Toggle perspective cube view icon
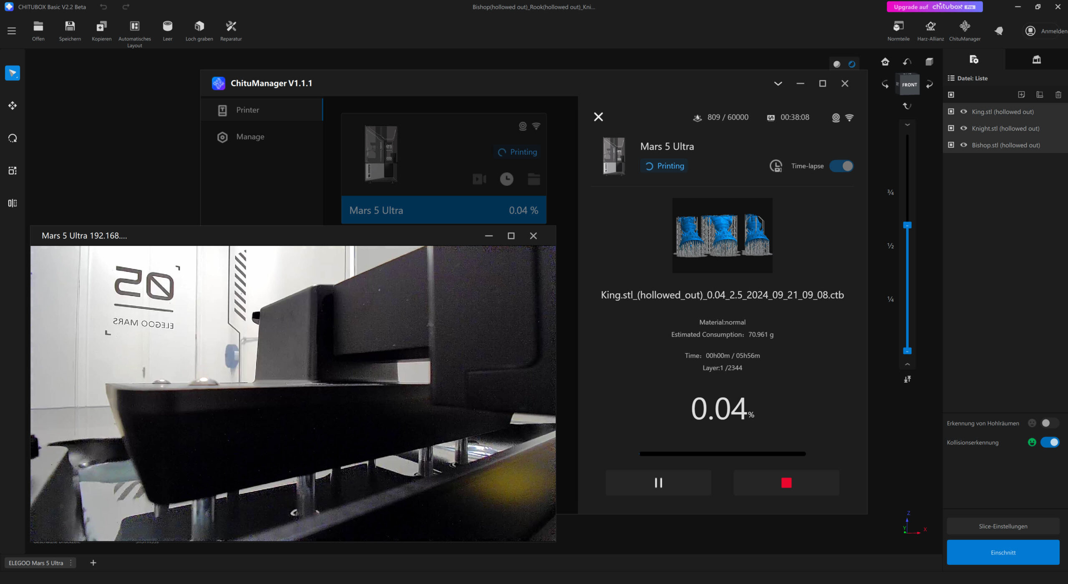 tap(929, 62)
